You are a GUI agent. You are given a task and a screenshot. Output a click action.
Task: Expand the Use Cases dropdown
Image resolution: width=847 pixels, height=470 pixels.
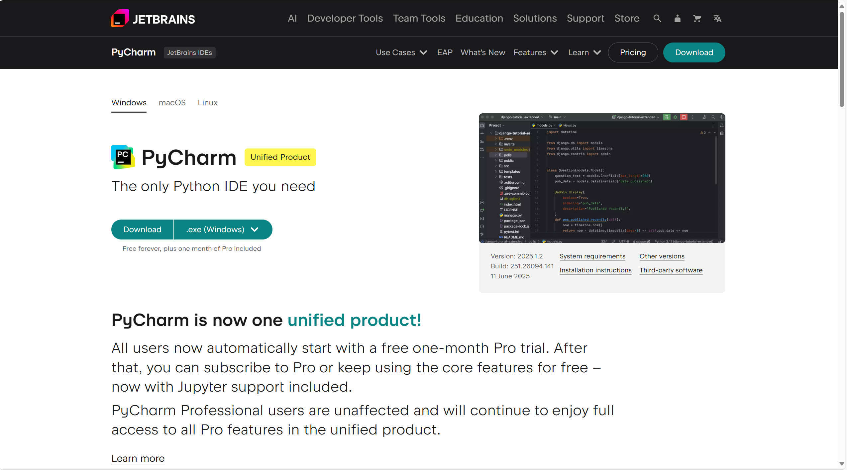(x=401, y=52)
